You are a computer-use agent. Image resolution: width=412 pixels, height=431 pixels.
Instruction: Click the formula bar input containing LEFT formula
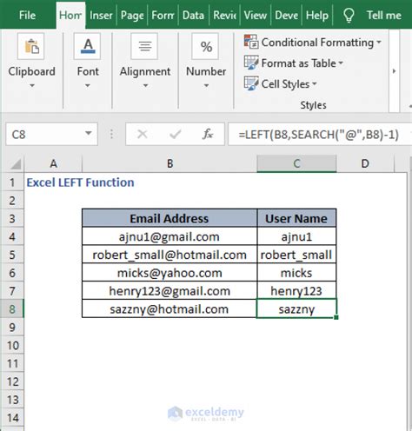pyautogui.click(x=320, y=134)
